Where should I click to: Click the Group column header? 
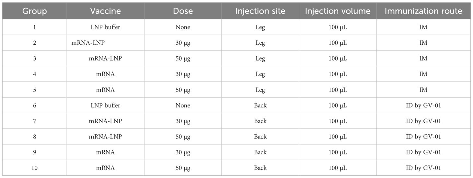[x=34, y=11]
